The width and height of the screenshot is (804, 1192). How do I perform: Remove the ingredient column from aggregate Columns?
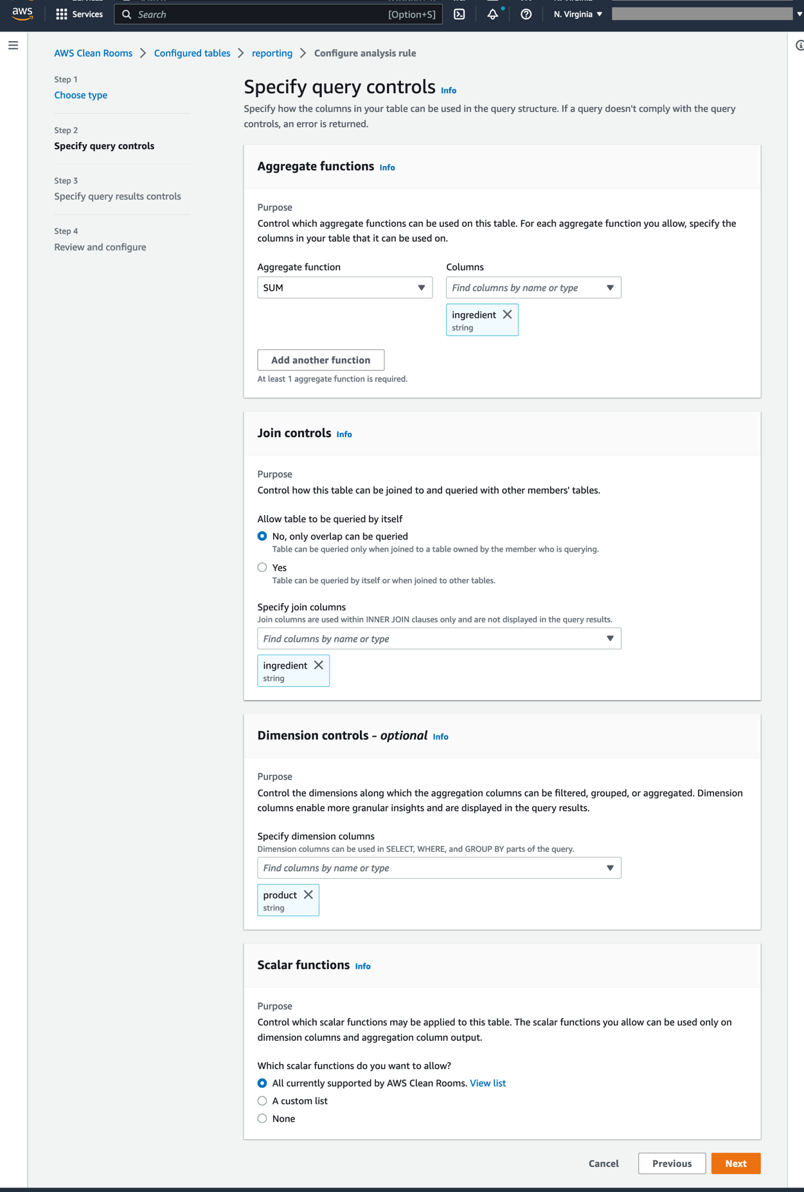[x=507, y=314]
